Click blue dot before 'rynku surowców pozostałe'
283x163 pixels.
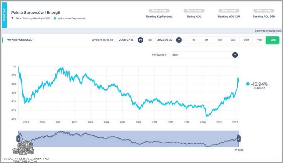[x=55, y=18]
